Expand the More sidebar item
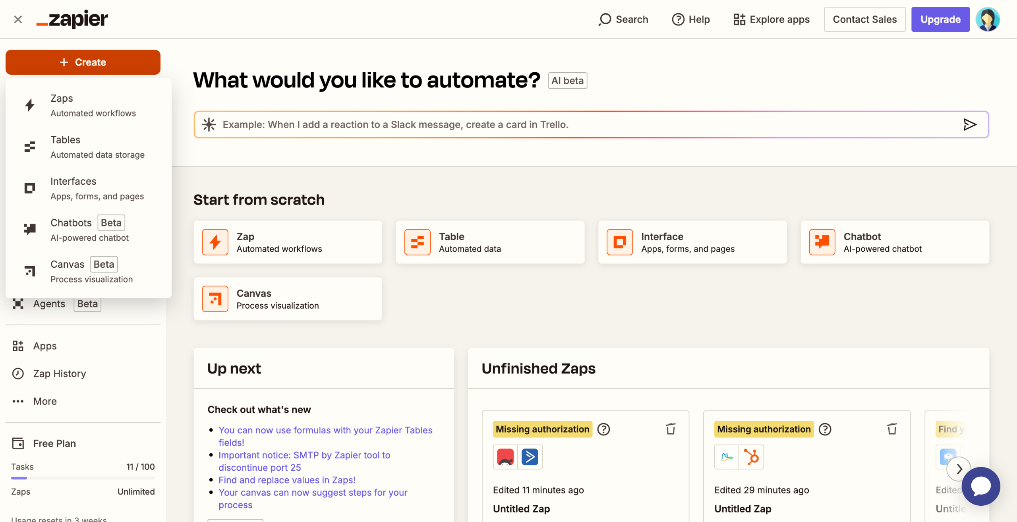This screenshot has width=1017, height=522. pos(44,401)
